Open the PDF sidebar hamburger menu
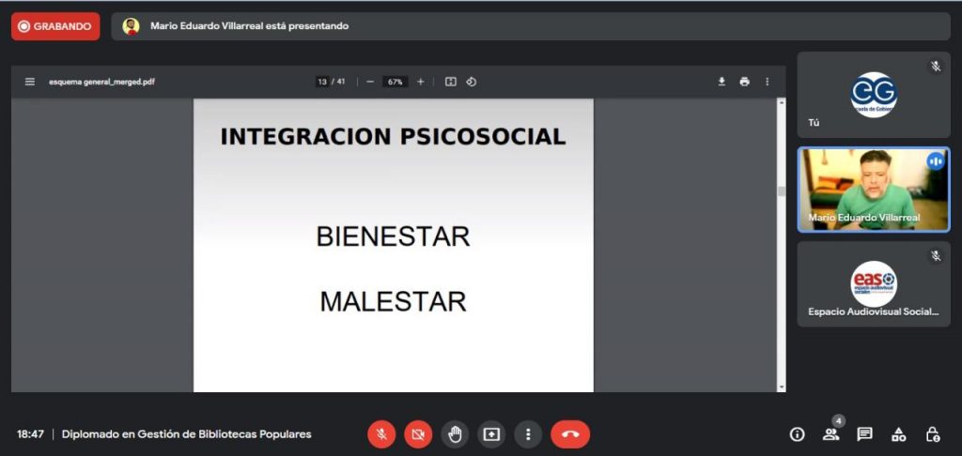The image size is (962, 456). point(30,82)
